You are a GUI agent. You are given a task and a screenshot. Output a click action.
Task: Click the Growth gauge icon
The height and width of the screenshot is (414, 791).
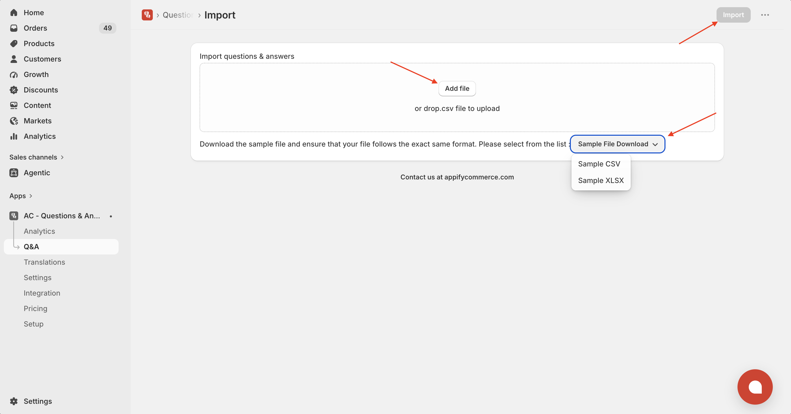point(14,74)
